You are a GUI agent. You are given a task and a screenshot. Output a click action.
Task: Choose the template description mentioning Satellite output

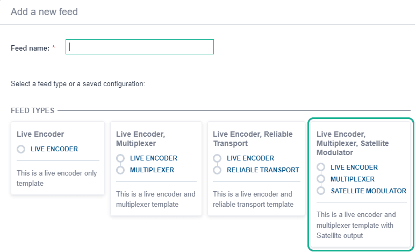coord(356,225)
